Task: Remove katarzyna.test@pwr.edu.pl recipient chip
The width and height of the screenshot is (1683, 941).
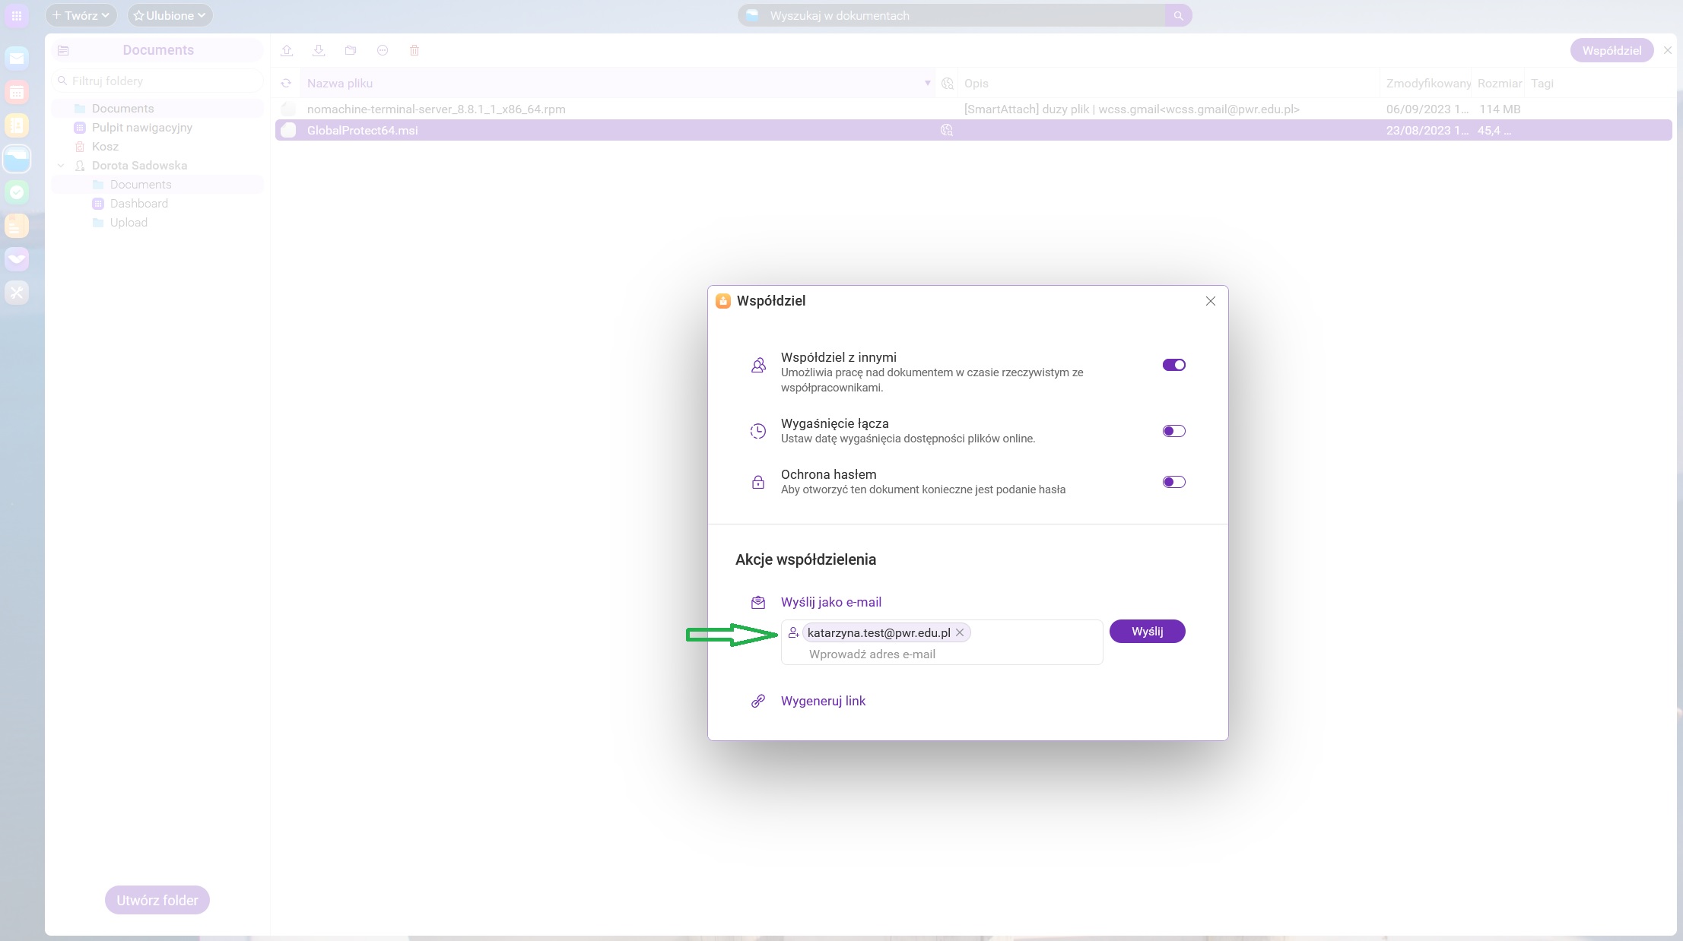Action: tap(960, 632)
